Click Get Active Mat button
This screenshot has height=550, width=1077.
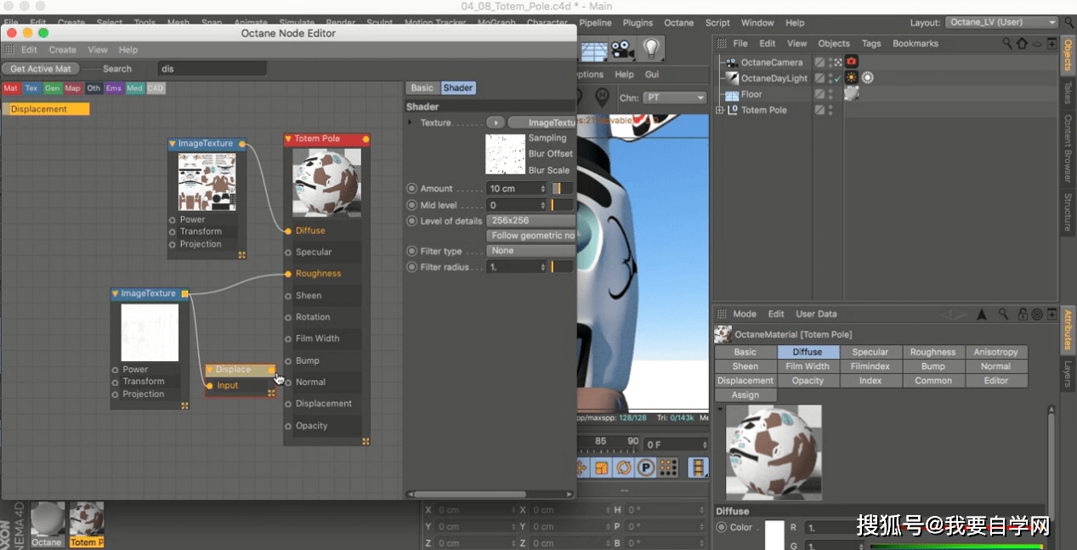pyautogui.click(x=41, y=69)
